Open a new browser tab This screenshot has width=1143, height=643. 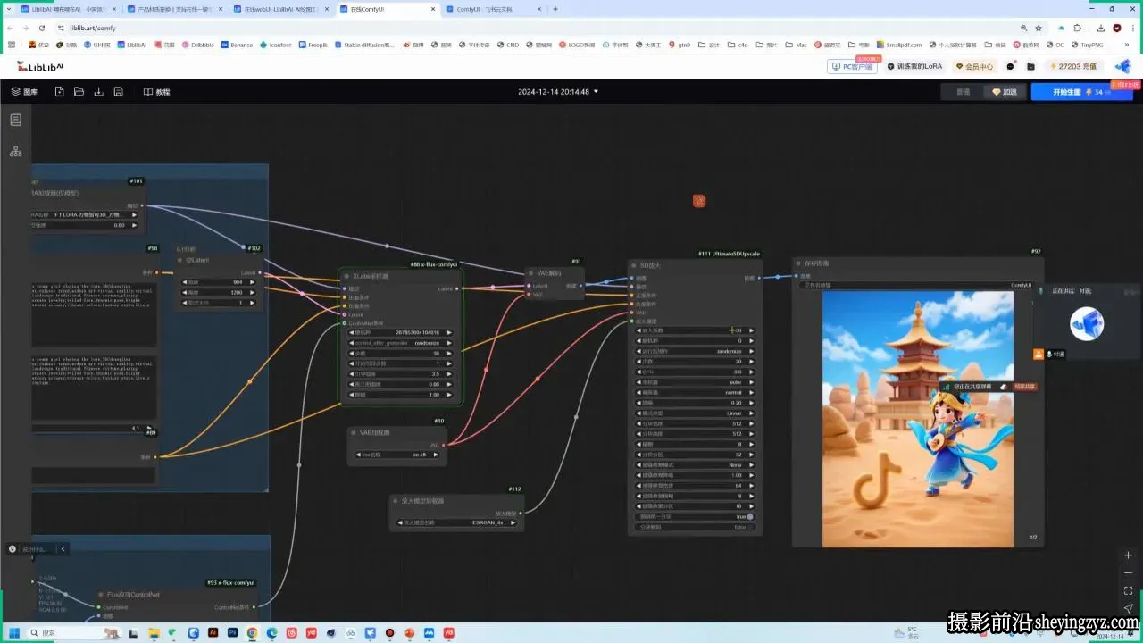click(555, 9)
